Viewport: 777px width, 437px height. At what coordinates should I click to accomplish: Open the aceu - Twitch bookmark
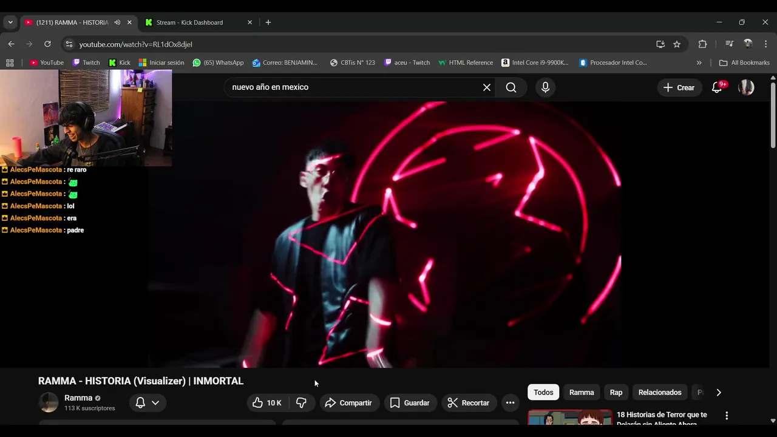point(407,63)
